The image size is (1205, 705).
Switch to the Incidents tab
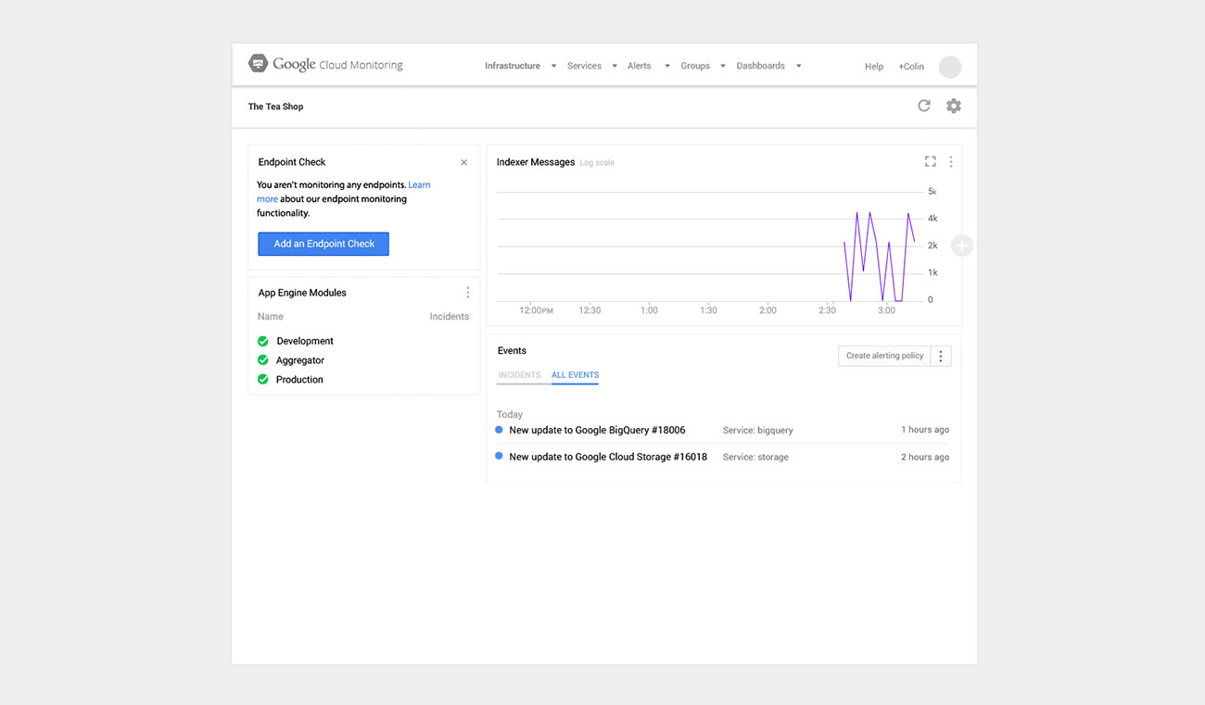(x=519, y=375)
